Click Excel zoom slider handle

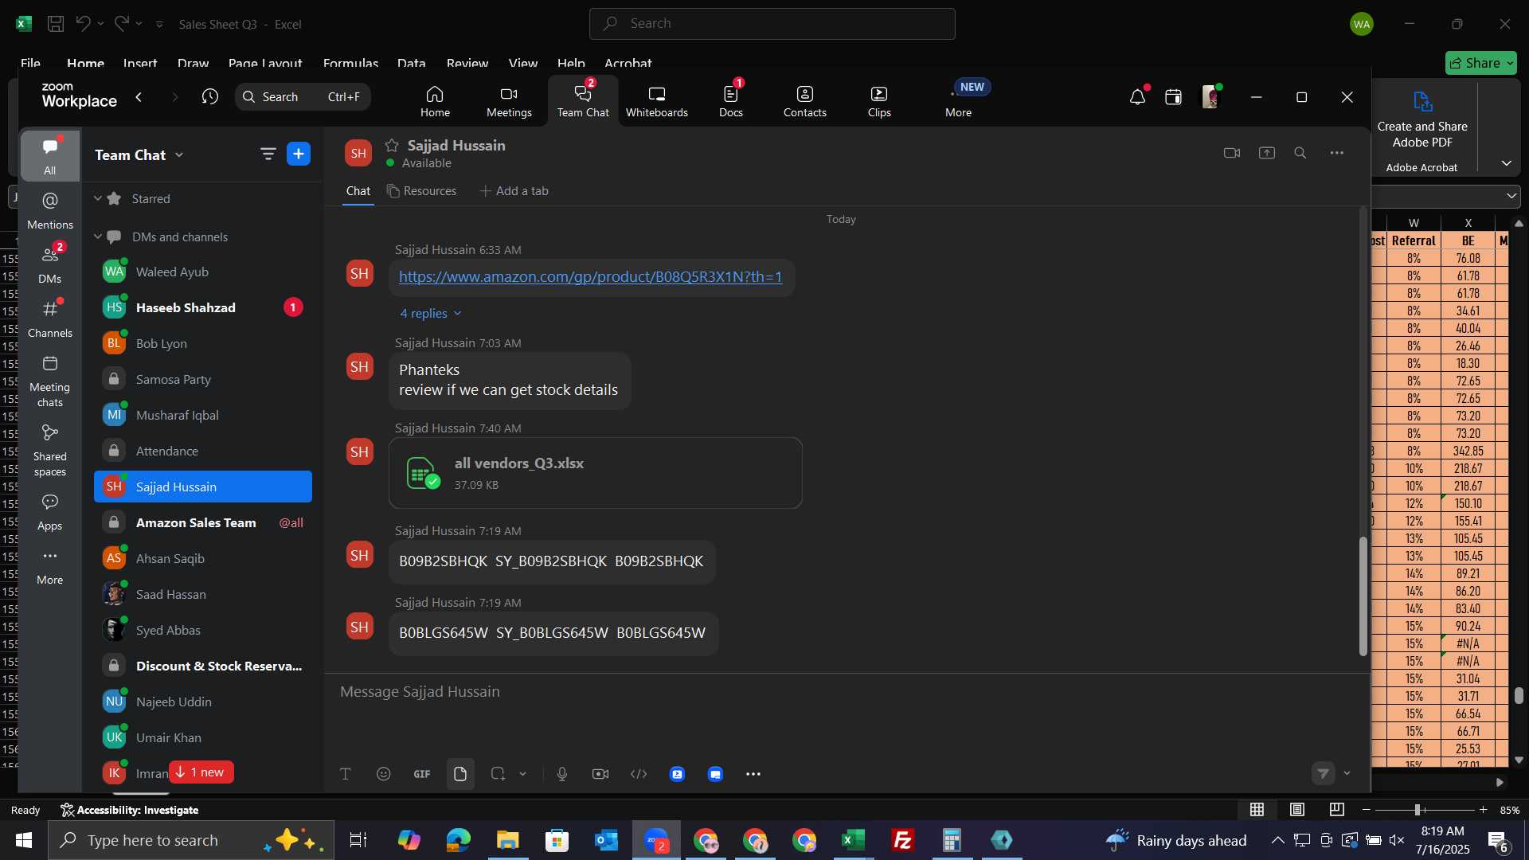click(1418, 810)
